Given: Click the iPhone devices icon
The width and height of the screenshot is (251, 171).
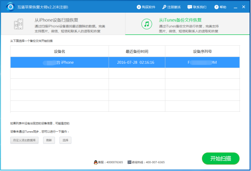Looking at the screenshot, I should tap(19, 24).
